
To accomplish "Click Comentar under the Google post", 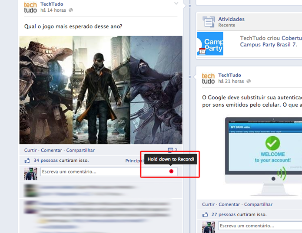I will coord(229,204).
